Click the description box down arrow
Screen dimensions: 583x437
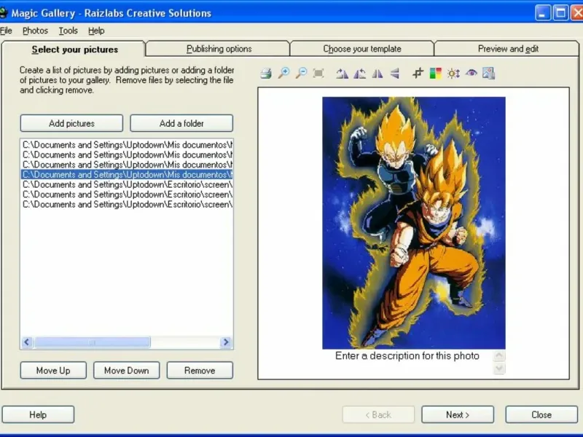click(499, 369)
